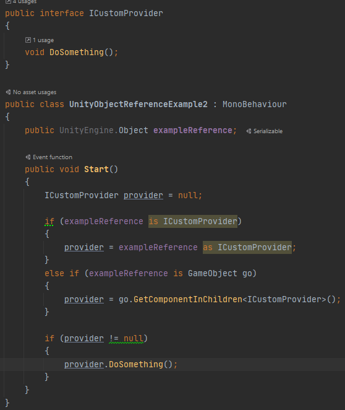Screen dimensions: 345x410
Task: Click the GetComponentInChildren method call
Action: (x=188, y=299)
